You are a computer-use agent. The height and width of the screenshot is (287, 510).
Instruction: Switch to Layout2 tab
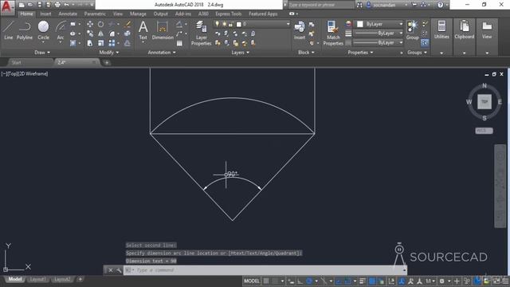(62, 279)
